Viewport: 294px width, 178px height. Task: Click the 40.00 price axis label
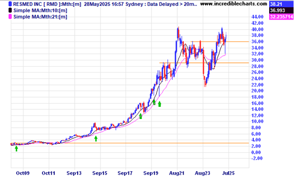coord(257,29)
